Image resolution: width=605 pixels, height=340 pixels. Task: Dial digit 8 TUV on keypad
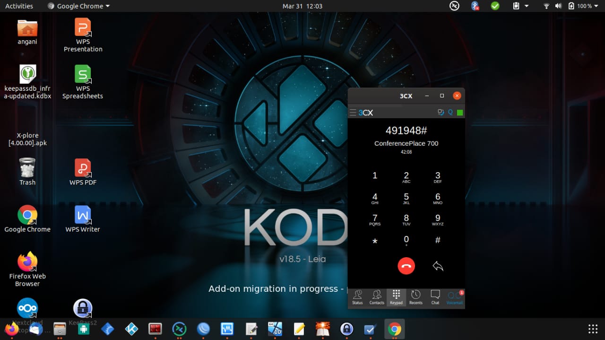click(406, 220)
